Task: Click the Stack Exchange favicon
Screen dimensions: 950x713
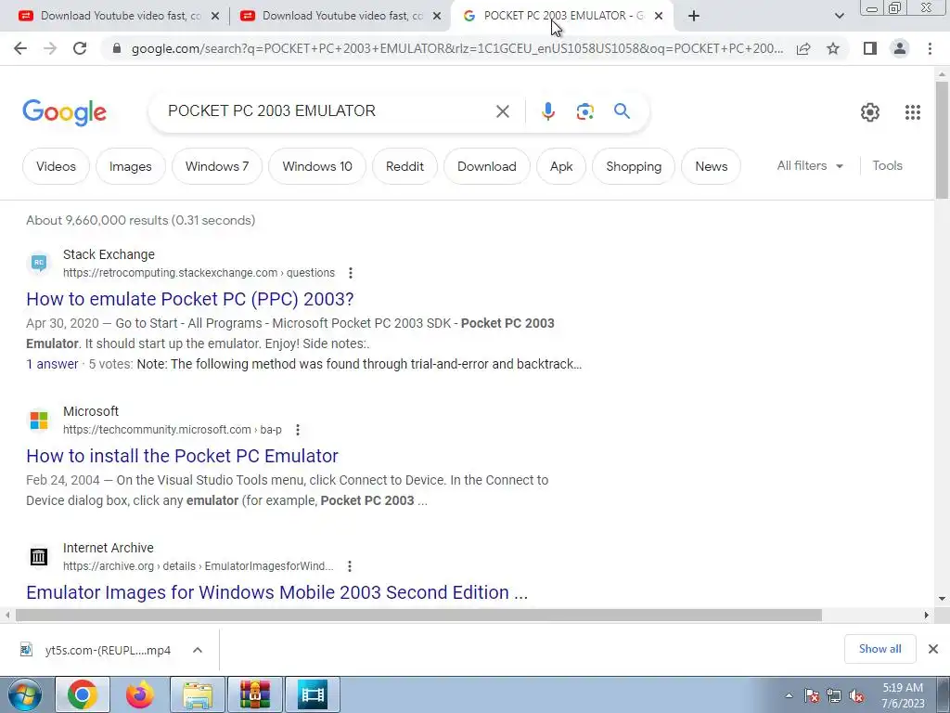Action: (x=39, y=263)
